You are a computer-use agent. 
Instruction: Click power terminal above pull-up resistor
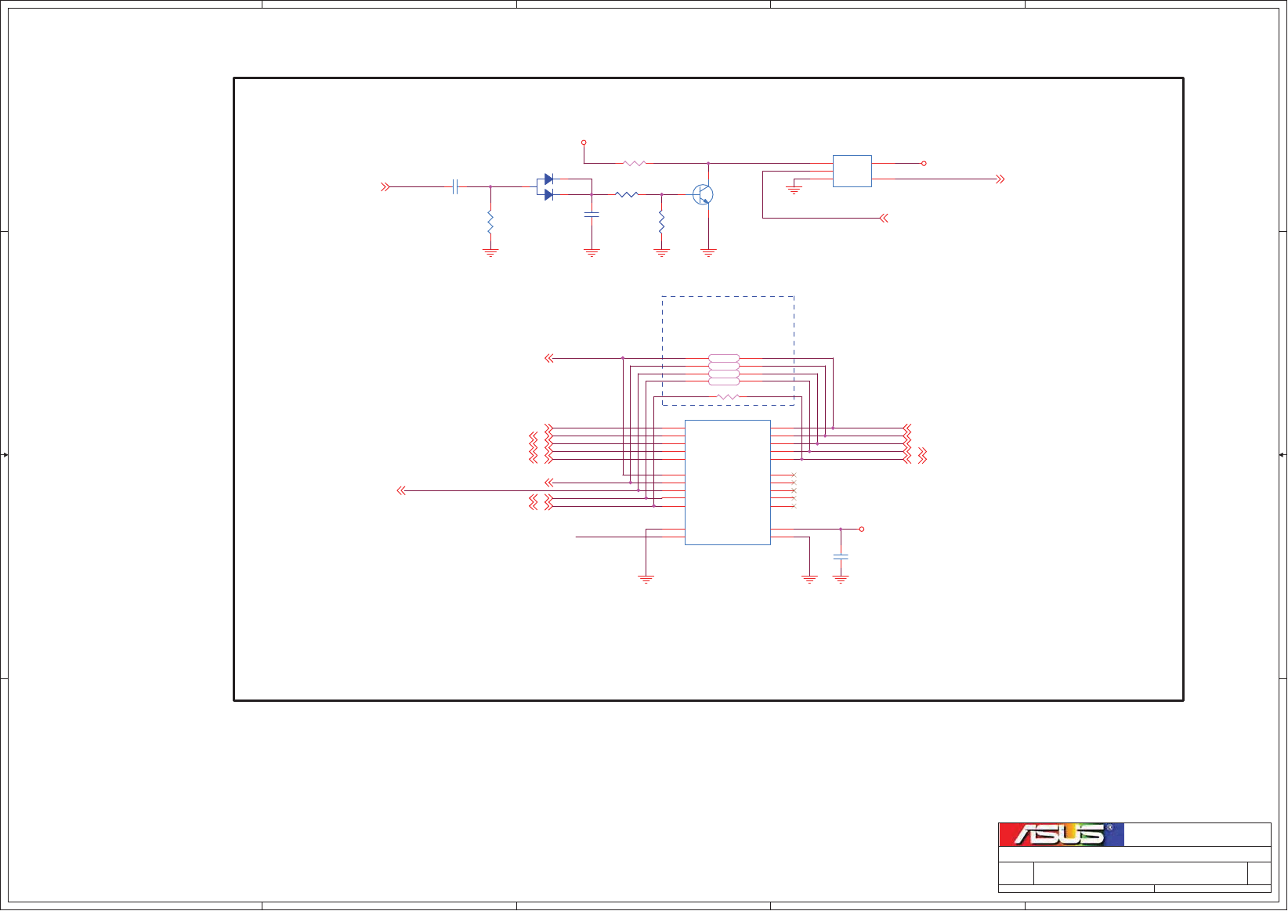(x=584, y=143)
